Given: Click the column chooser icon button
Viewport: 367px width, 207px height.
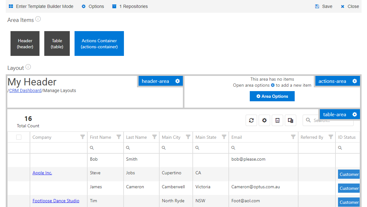Looking at the screenshot, I should pos(291,120).
